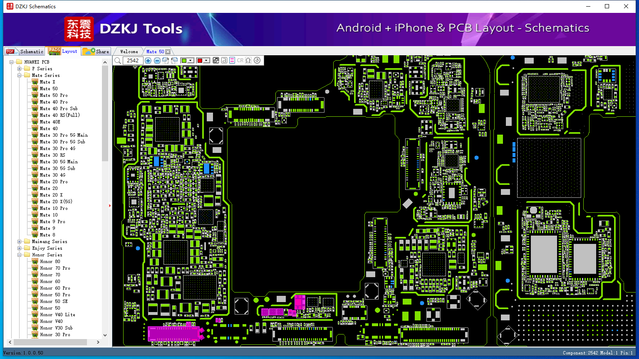
Task: Open the Honor V40 Lite entry
Action: (x=58, y=315)
